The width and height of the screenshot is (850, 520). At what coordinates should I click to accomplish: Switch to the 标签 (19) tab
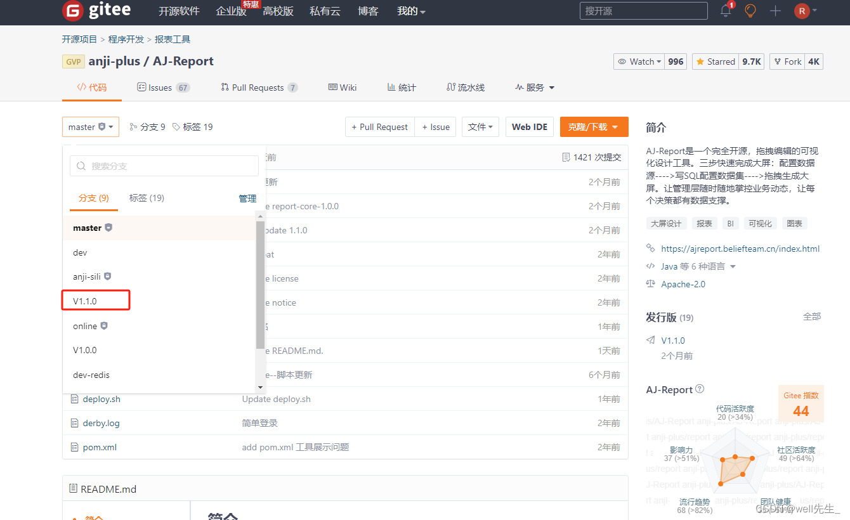click(x=147, y=198)
